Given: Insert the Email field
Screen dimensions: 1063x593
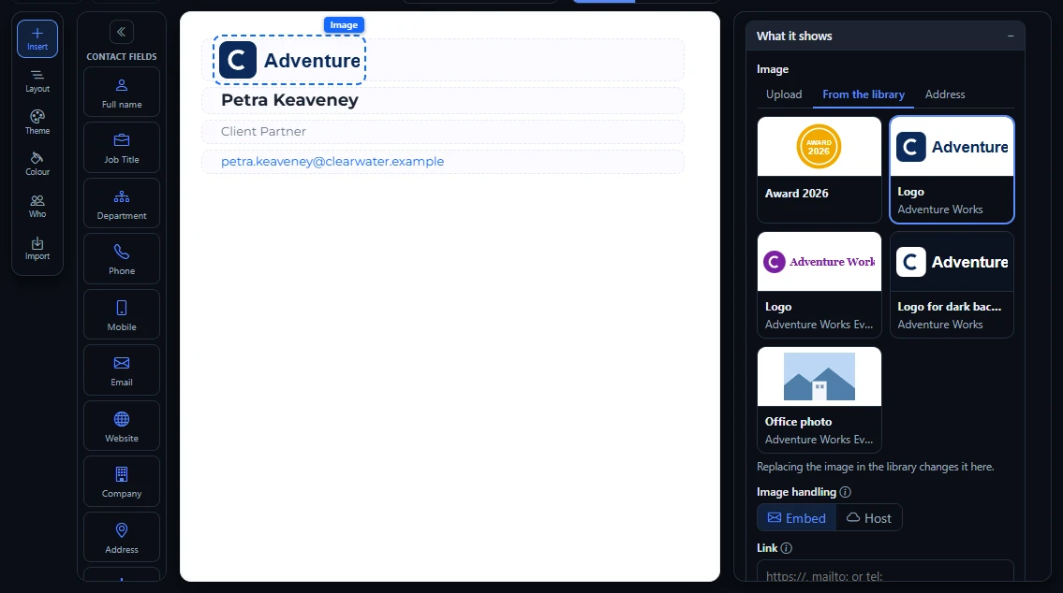Looking at the screenshot, I should coord(122,370).
